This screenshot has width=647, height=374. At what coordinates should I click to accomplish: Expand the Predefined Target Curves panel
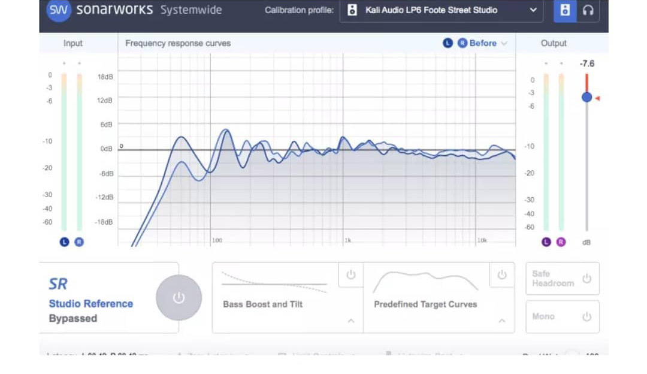coord(502,321)
